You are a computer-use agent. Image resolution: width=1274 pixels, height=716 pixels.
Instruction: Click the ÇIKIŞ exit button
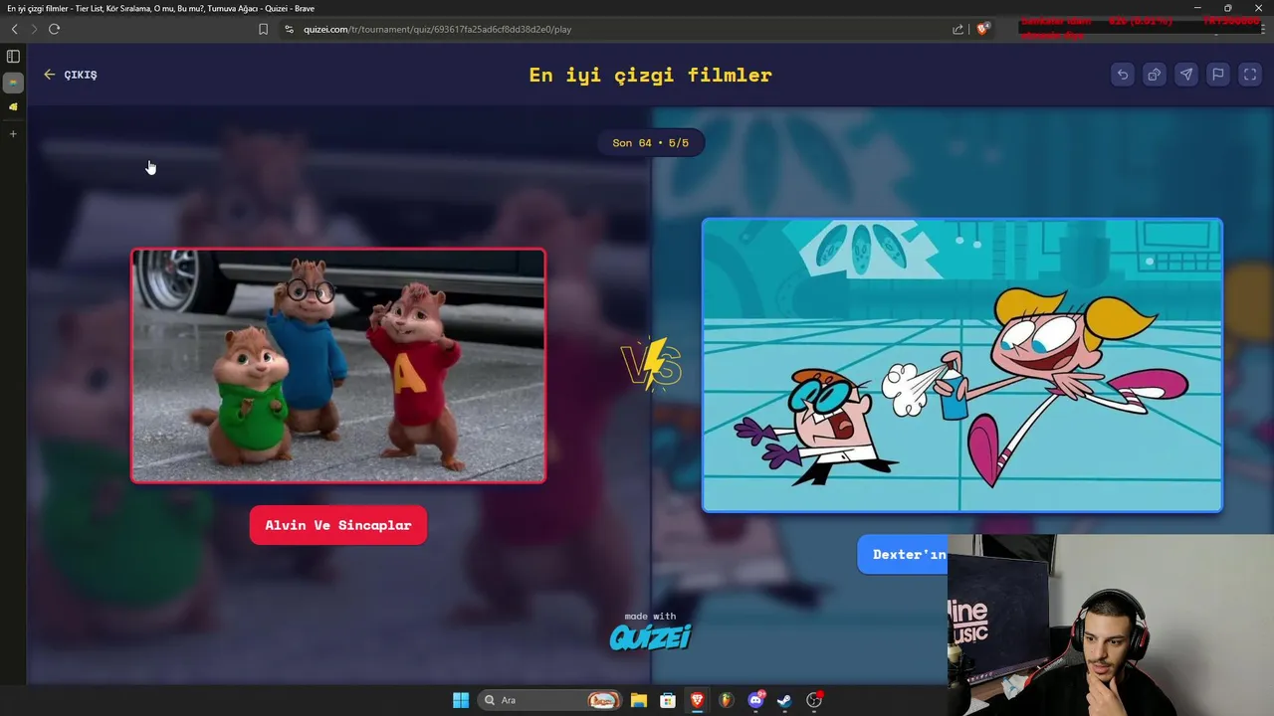(x=71, y=75)
